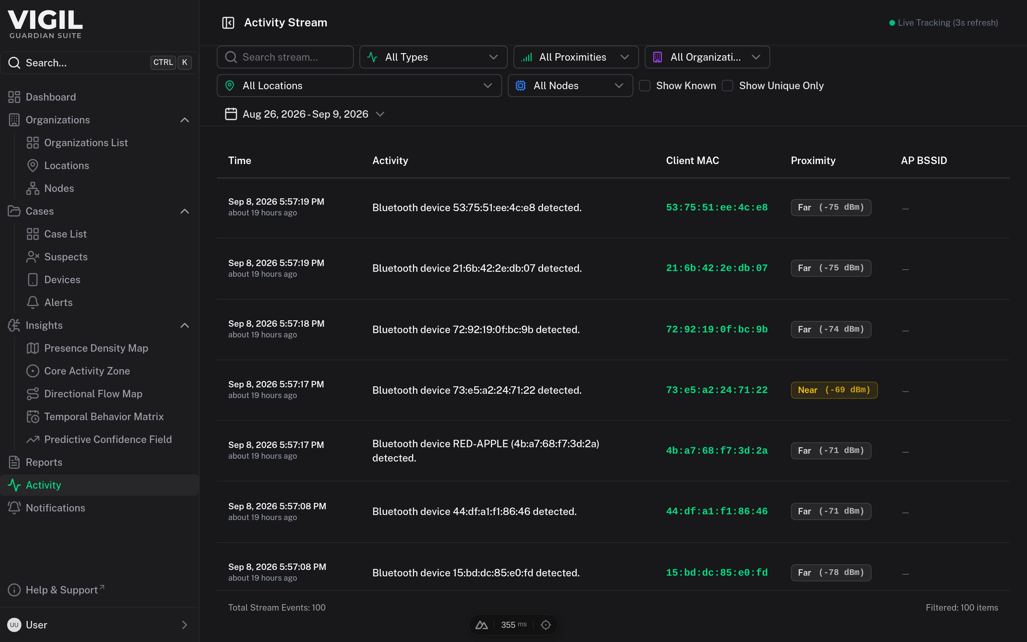Viewport: 1027px width, 642px height.
Task: Click the Alerts bell icon
Action: [33, 302]
